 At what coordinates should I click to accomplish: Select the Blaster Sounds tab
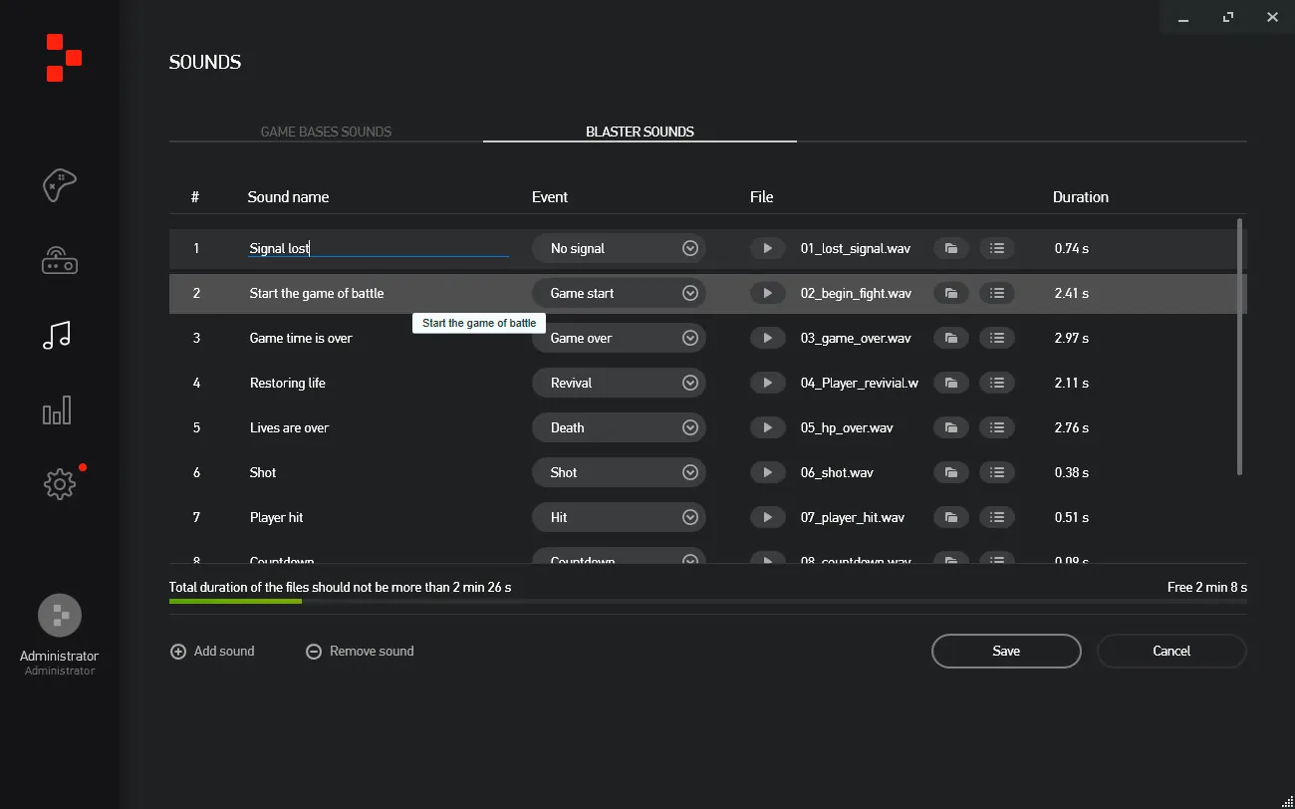pyautogui.click(x=640, y=132)
